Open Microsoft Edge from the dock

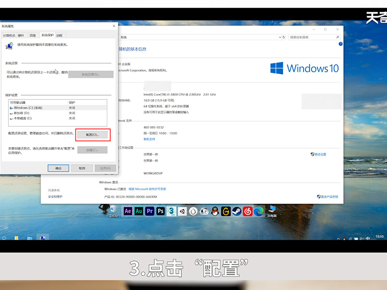point(258,211)
